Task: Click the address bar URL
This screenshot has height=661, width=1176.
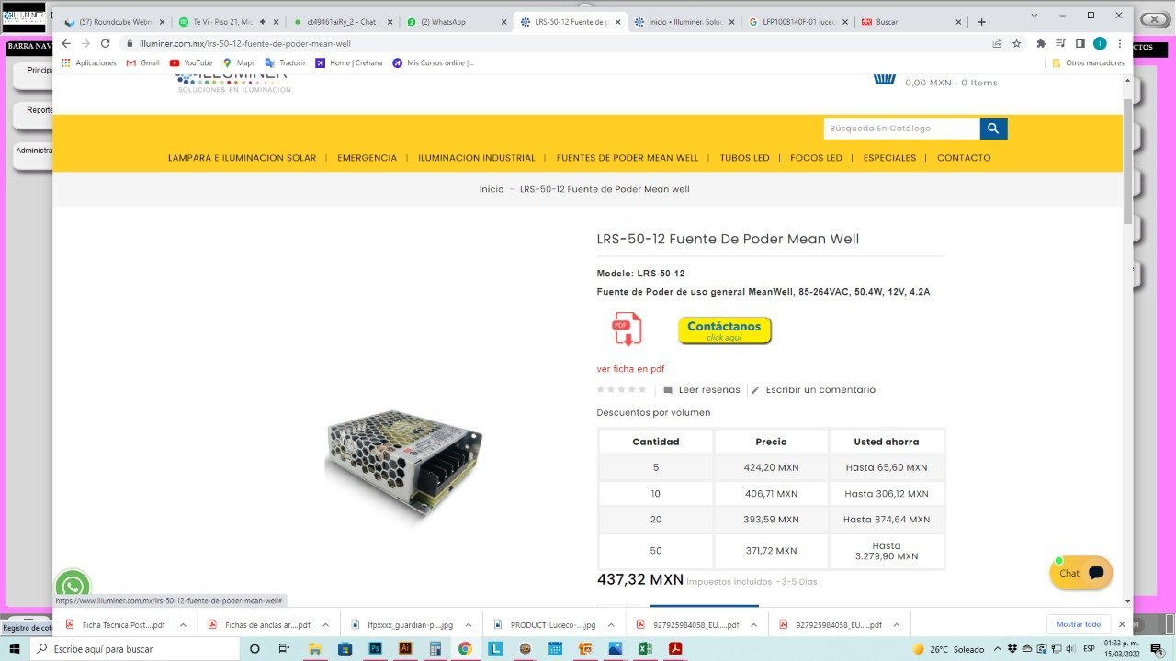Action: click(x=245, y=43)
